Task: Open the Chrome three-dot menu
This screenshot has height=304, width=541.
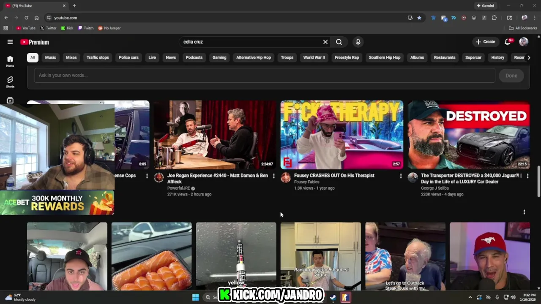Action: [x=535, y=18]
